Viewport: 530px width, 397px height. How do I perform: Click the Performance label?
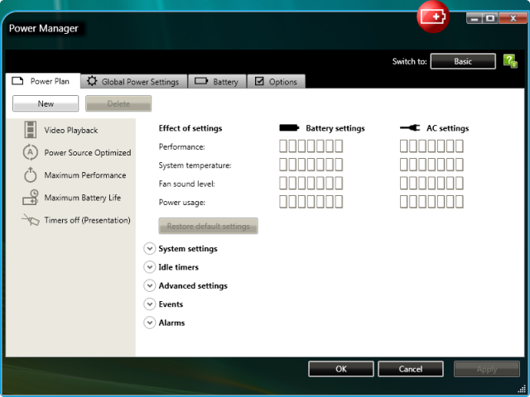(182, 147)
